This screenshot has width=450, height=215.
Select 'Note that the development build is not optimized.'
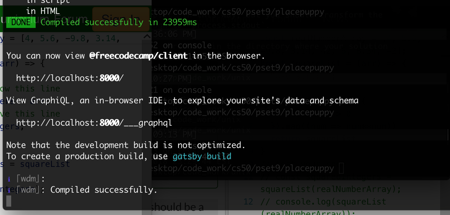click(x=126, y=145)
